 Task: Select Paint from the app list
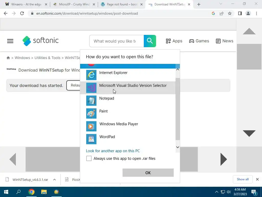pos(128,113)
